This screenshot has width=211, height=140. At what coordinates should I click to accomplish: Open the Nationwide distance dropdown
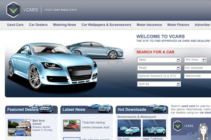tap(197, 76)
